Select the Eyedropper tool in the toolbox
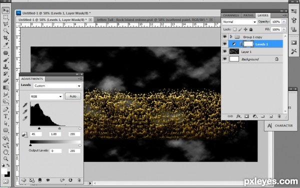300x188 pixels. click(x=5, y=45)
